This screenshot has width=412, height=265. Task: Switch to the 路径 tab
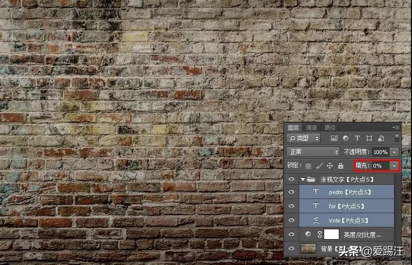pos(330,128)
